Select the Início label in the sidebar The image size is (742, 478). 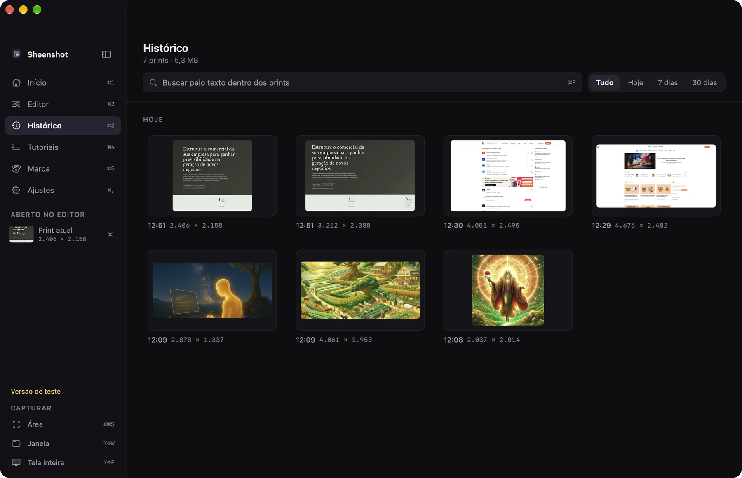pos(37,83)
